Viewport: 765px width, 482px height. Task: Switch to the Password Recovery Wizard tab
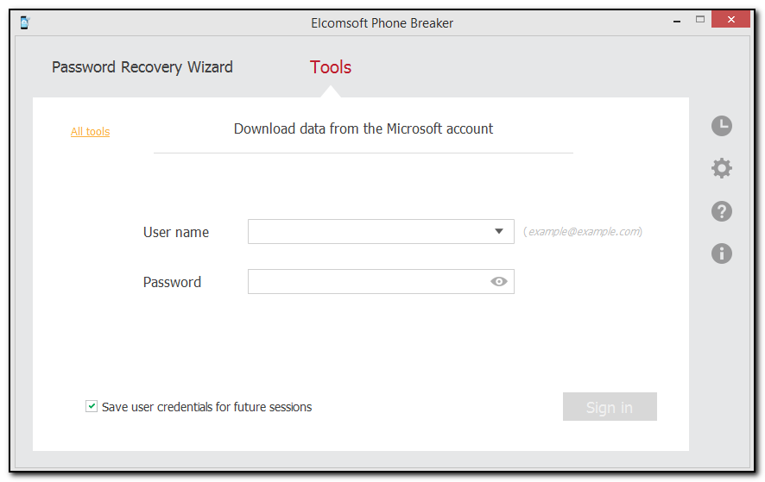[x=142, y=67]
